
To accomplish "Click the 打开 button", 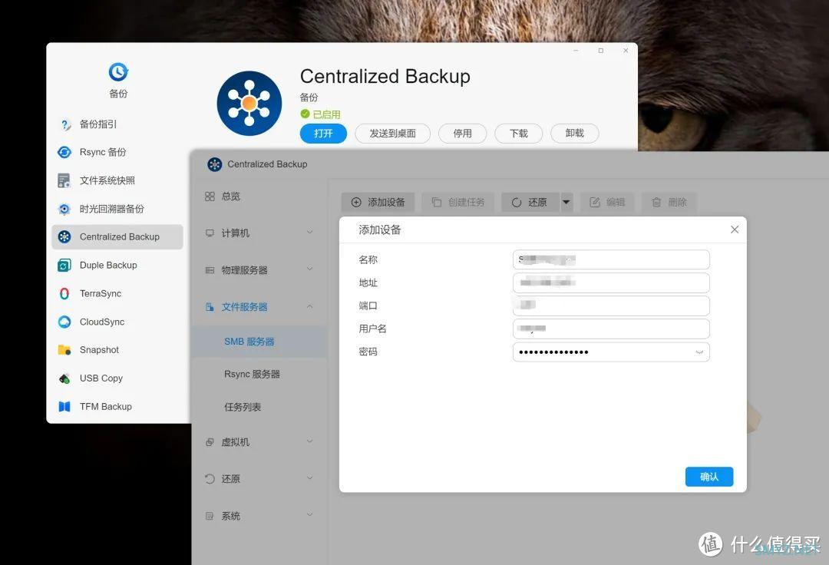I will coord(324,134).
